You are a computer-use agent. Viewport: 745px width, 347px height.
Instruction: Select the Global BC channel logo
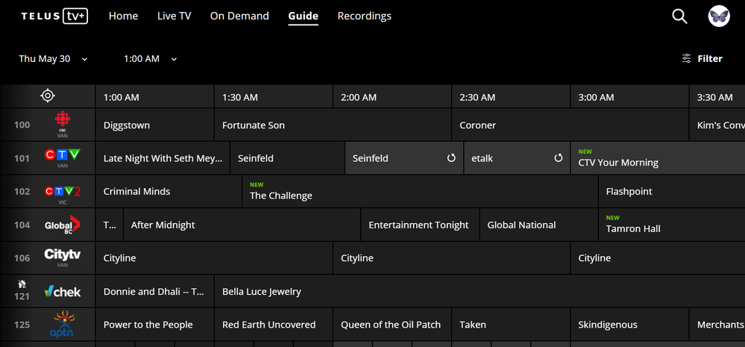click(x=63, y=225)
